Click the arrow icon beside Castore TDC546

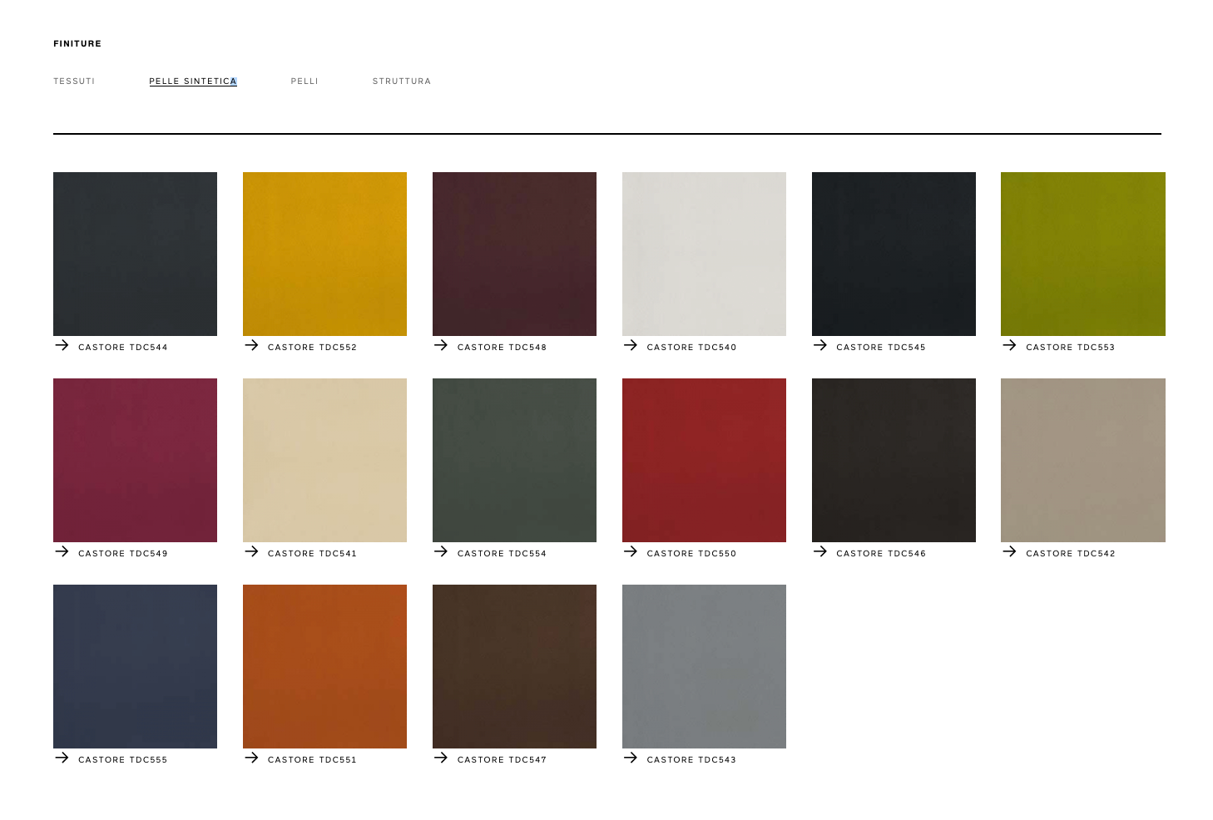[x=820, y=551]
